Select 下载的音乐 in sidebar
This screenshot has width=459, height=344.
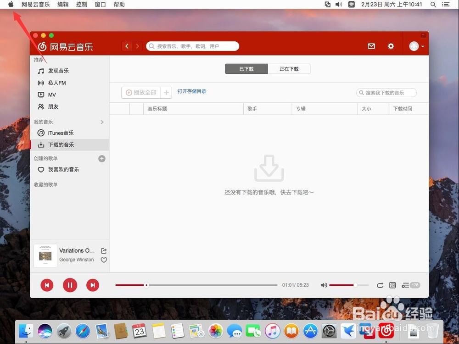point(69,145)
